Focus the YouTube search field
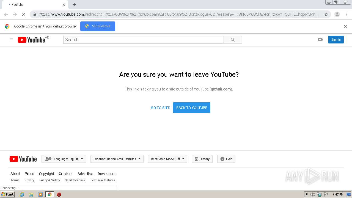The image size is (352, 198). coord(144,40)
